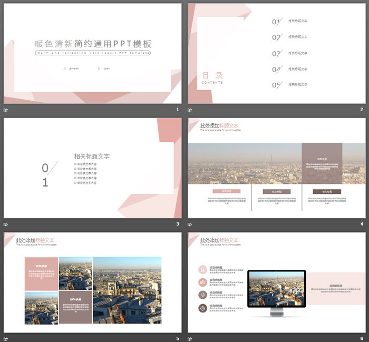Click contents entry 05 in slide 2
369x342 pixels.
coord(277,85)
